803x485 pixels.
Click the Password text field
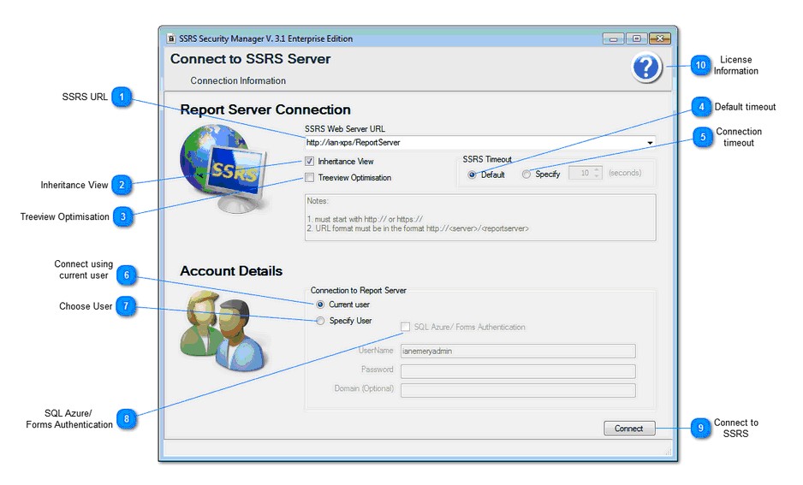pyautogui.click(x=518, y=371)
